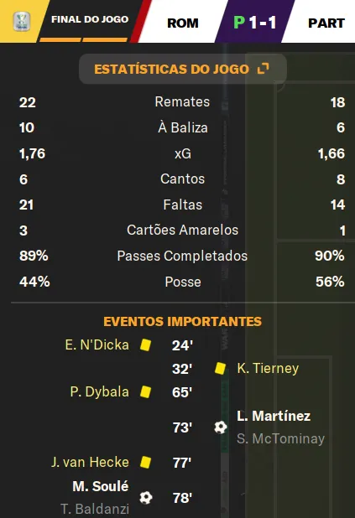Open the expand icon beside Estatísticas do Jogo
The image size is (355, 518).
click(263, 69)
